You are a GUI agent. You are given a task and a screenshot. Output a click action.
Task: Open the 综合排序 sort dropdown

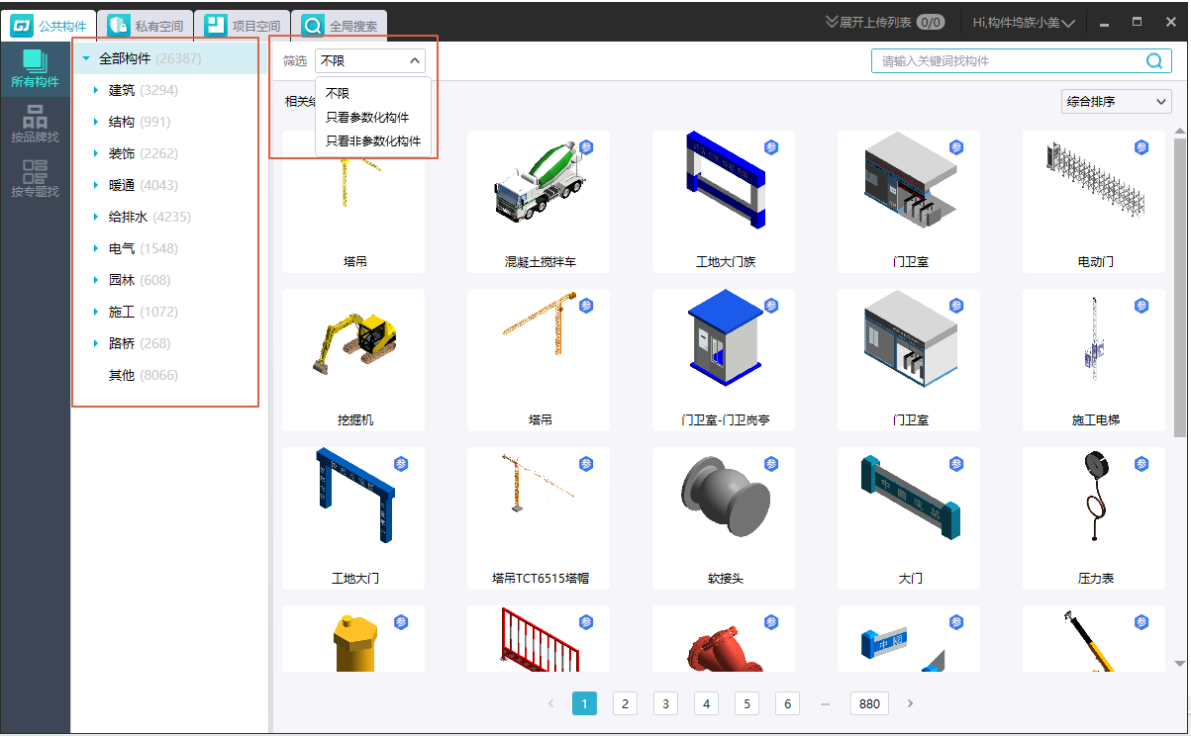coord(1115,101)
